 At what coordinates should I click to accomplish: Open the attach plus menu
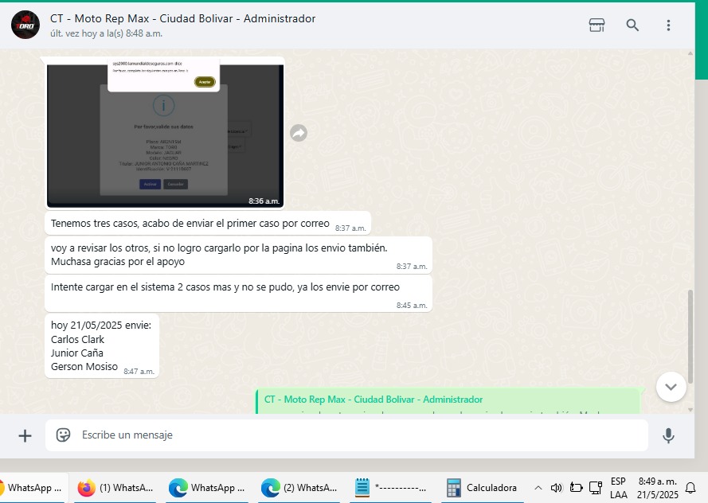(25, 435)
